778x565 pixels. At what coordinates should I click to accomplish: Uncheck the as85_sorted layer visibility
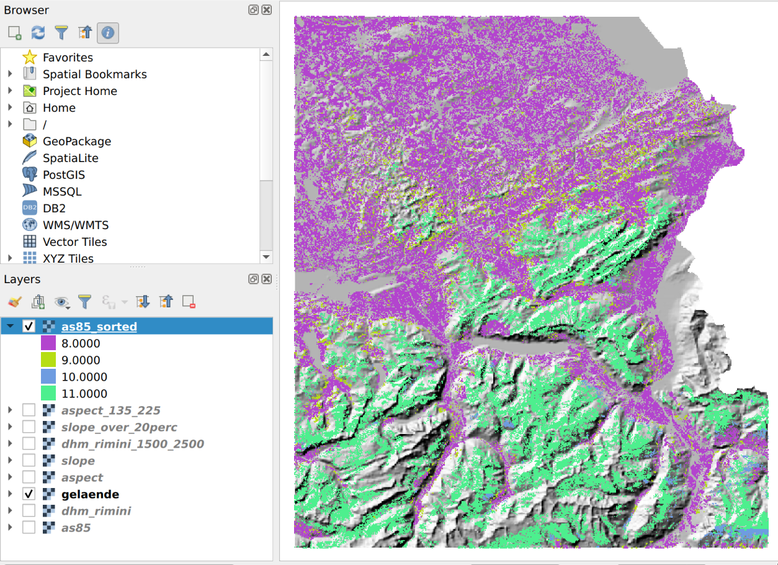(x=29, y=327)
